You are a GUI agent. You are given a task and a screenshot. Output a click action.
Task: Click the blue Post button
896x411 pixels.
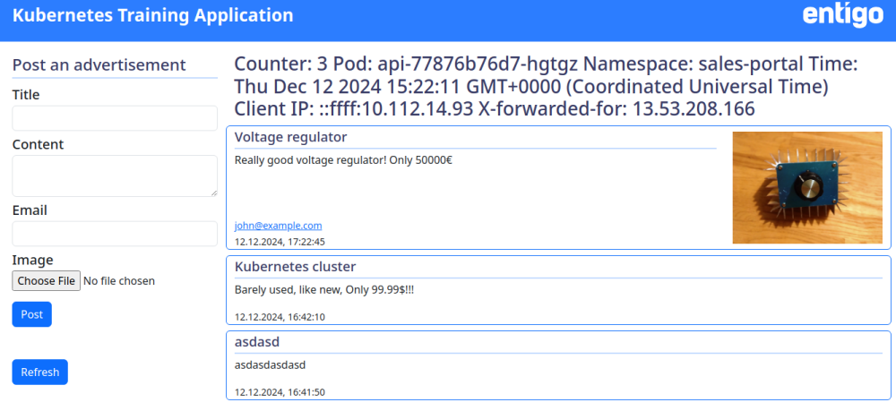pos(32,314)
